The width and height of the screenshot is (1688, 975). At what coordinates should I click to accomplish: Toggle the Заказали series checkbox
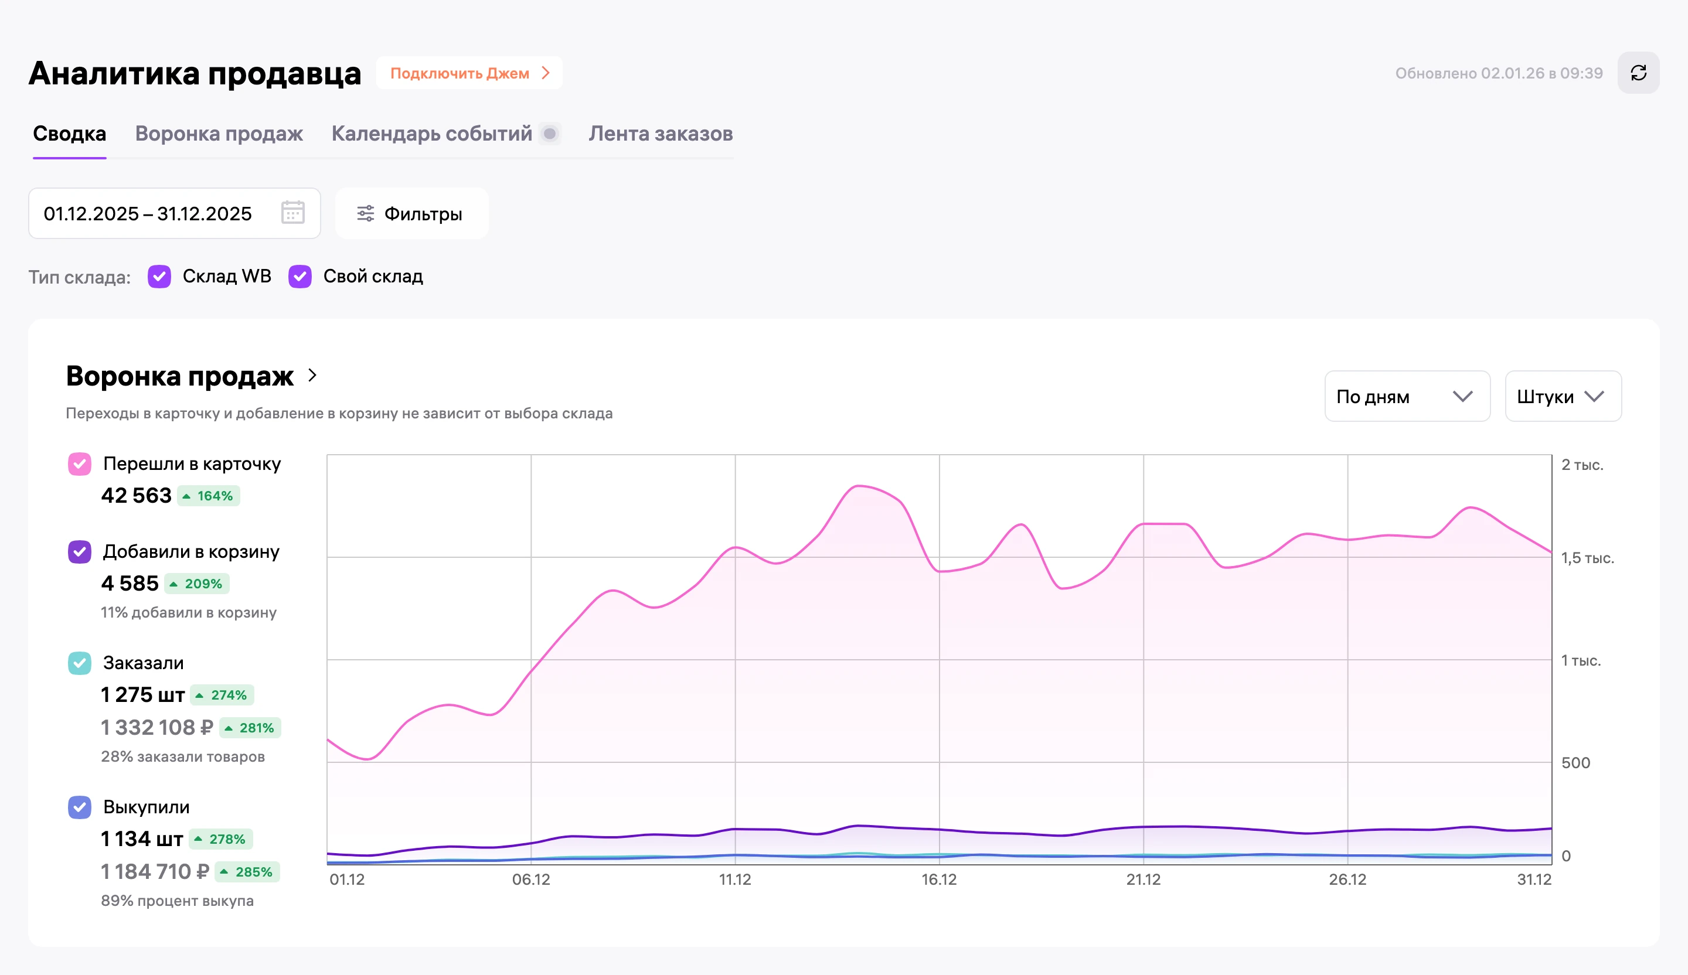click(80, 663)
